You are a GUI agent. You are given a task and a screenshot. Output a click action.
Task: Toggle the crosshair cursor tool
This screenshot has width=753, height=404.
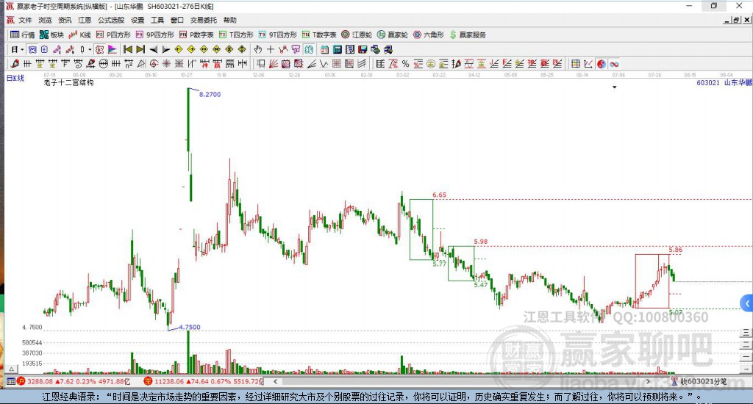tap(271, 49)
